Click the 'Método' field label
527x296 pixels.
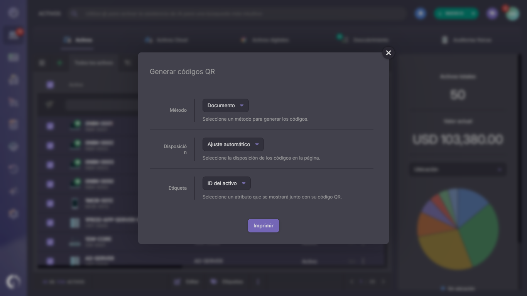pos(178,110)
